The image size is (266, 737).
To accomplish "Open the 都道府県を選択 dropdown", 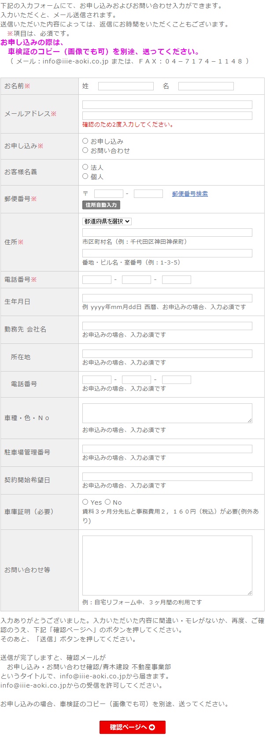I will coord(107,221).
